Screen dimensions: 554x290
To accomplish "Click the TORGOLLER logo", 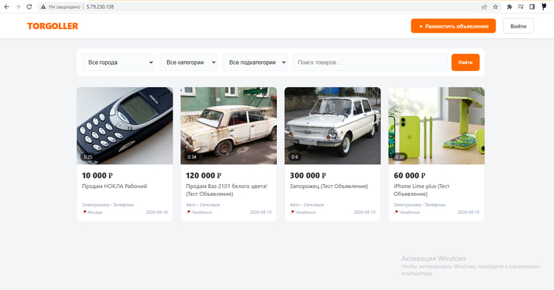I will click(53, 26).
